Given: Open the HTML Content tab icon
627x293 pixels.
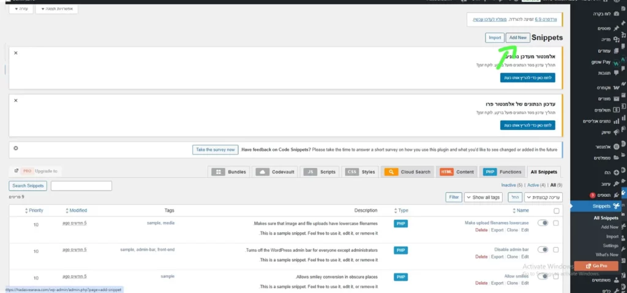Looking at the screenshot, I should (446, 172).
